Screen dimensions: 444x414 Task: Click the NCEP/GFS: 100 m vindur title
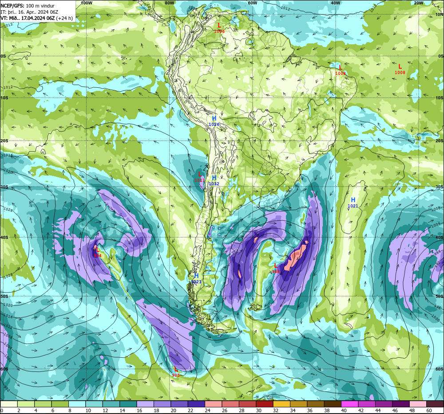(28, 6)
